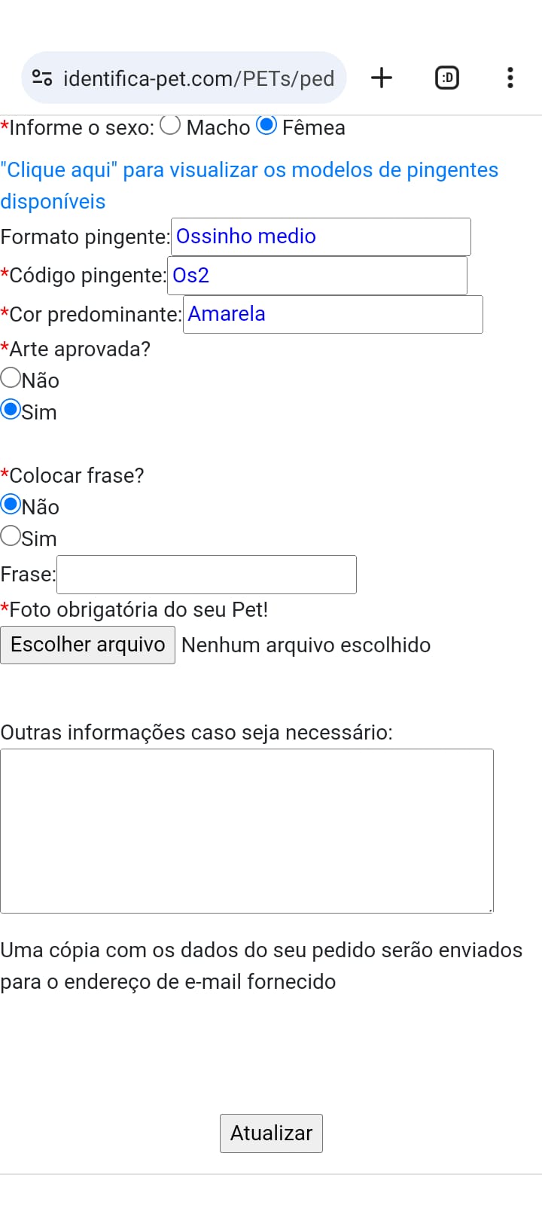The width and height of the screenshot is (542, 1205).
Task: Focus the Formato pingente field
Action: click(321, 236)
